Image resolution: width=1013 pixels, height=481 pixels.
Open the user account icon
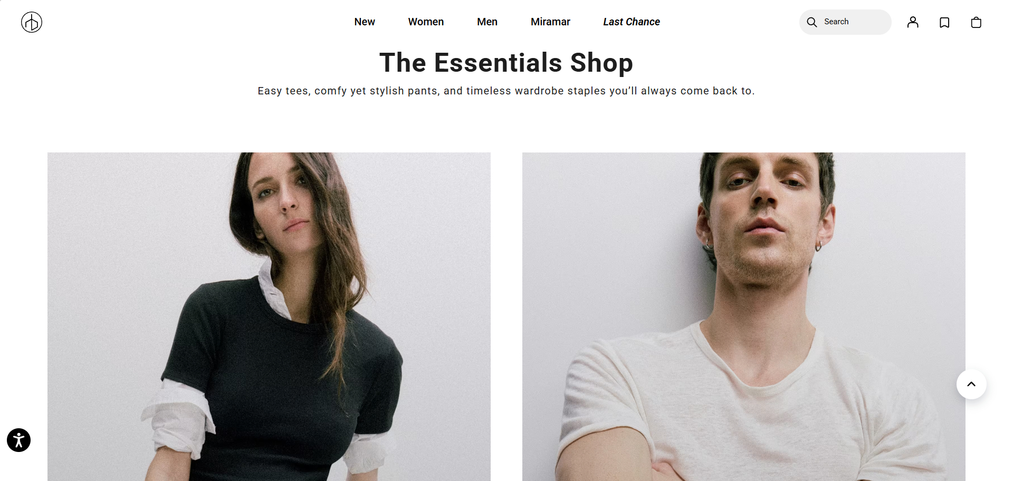913,22
